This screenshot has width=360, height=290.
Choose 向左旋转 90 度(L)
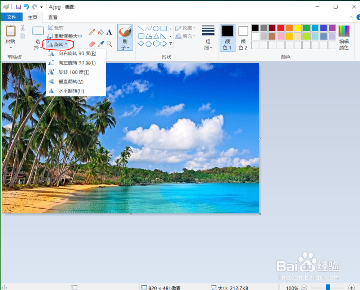76,63
